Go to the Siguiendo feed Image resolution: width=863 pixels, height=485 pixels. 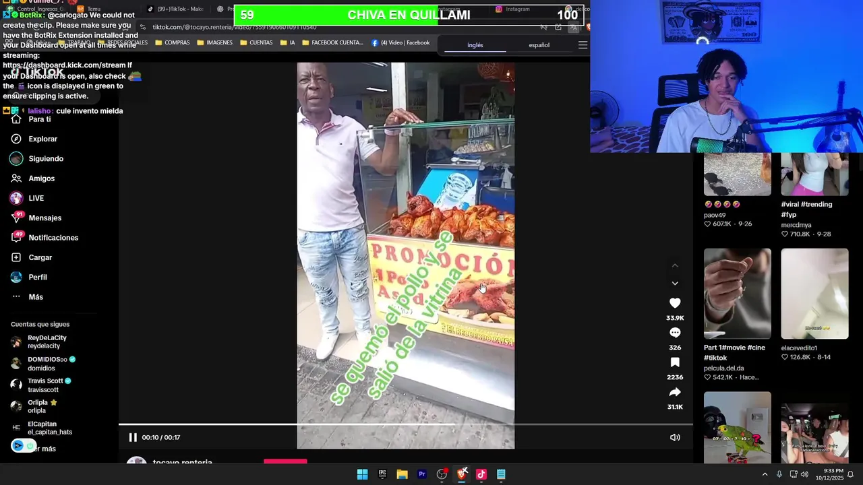37,159
